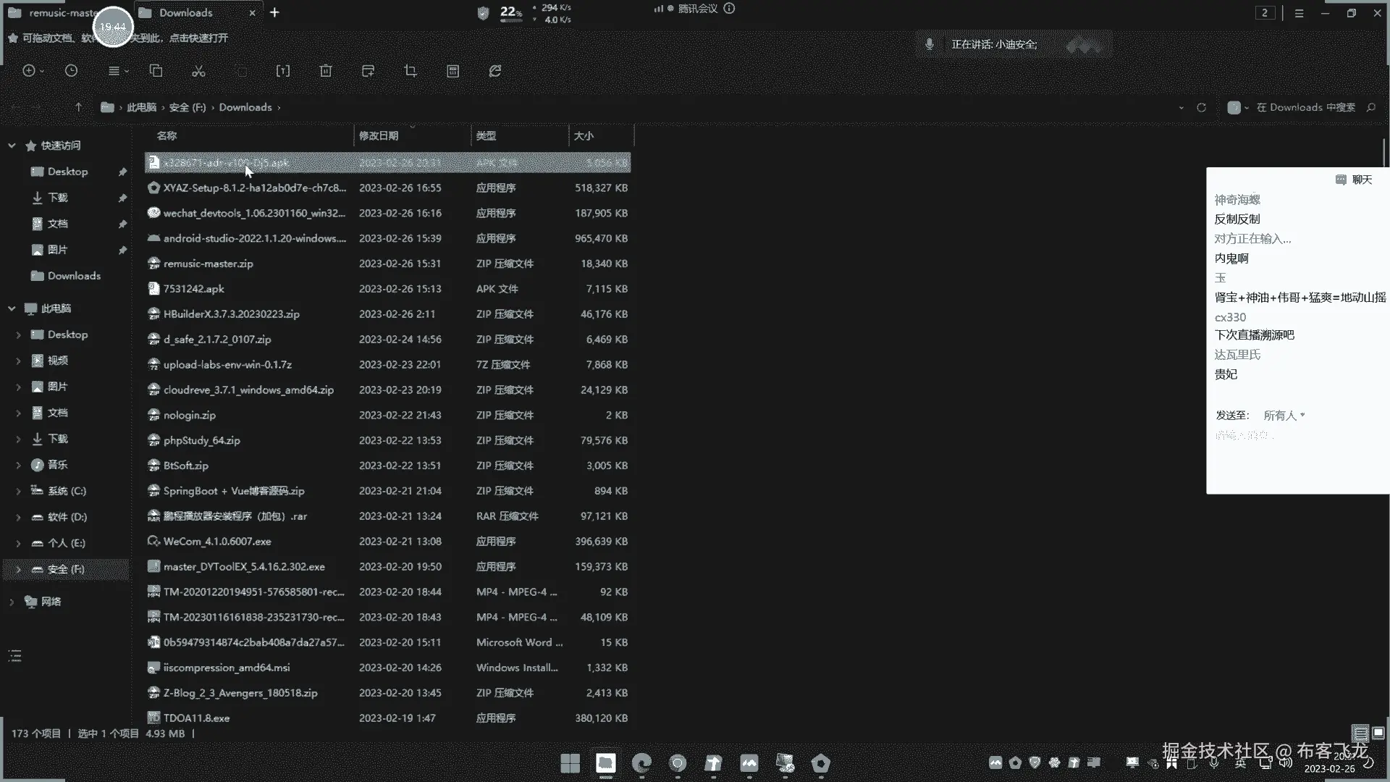Image resolution: width=1390 pixels, height=782 pixels.
Task: Click the microphone icon in speaking bar
Action: 930,44
